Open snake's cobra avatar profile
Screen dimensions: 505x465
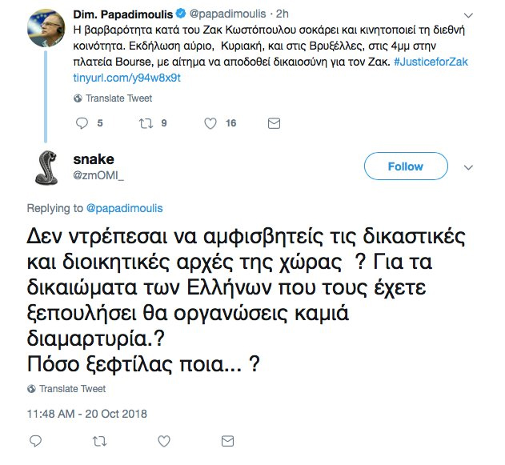click(x=46, y=168)
